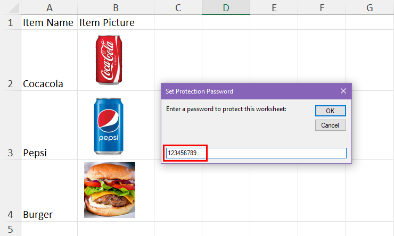Image resolution: width=394 pixels, height=236 pixels.
Task: Click Cancel in Set Protection Password dialog
Action: (331, 125)
